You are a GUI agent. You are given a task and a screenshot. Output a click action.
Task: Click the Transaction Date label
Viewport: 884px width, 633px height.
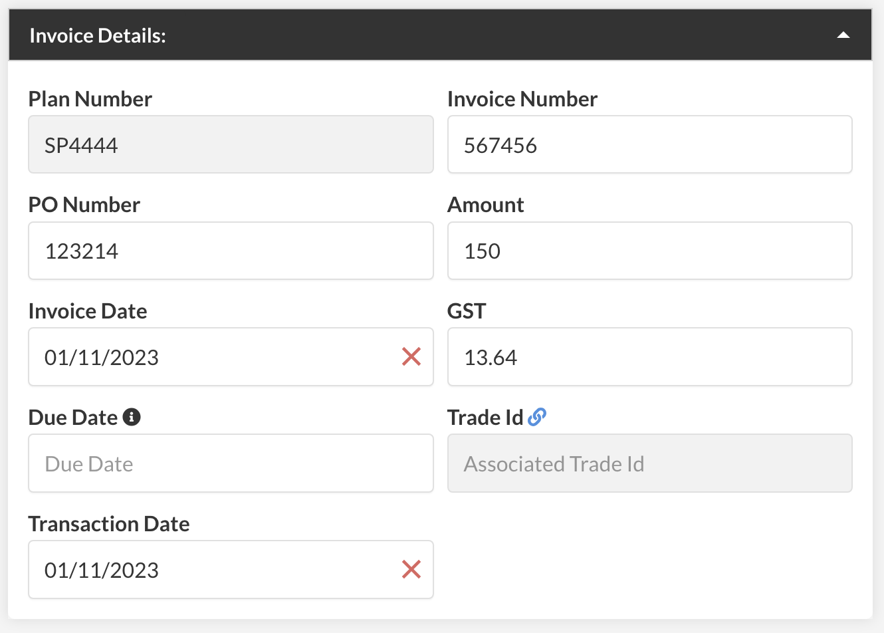pyautogui.click(x=109, y=524)
